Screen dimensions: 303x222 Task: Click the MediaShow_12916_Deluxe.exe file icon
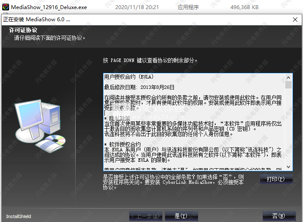6,7
